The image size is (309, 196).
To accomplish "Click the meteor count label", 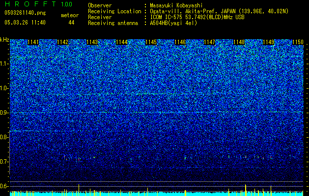I will pos(70,15).
